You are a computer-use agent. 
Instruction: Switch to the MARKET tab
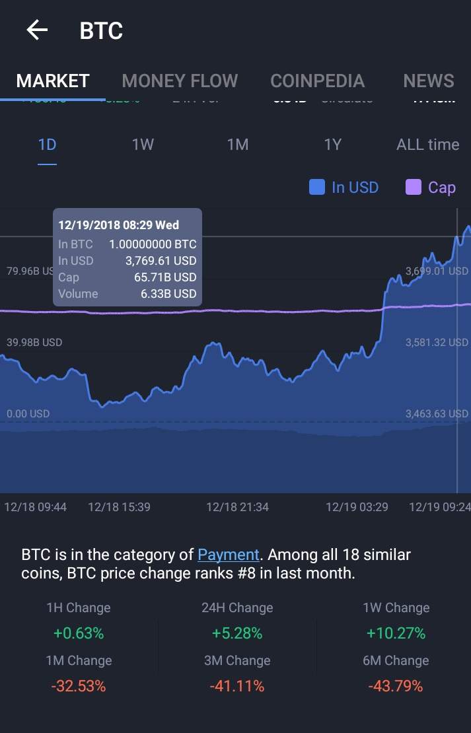(53, 81)
